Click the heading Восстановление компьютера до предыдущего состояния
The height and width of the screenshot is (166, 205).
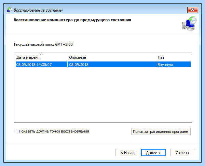pos(72,20)
